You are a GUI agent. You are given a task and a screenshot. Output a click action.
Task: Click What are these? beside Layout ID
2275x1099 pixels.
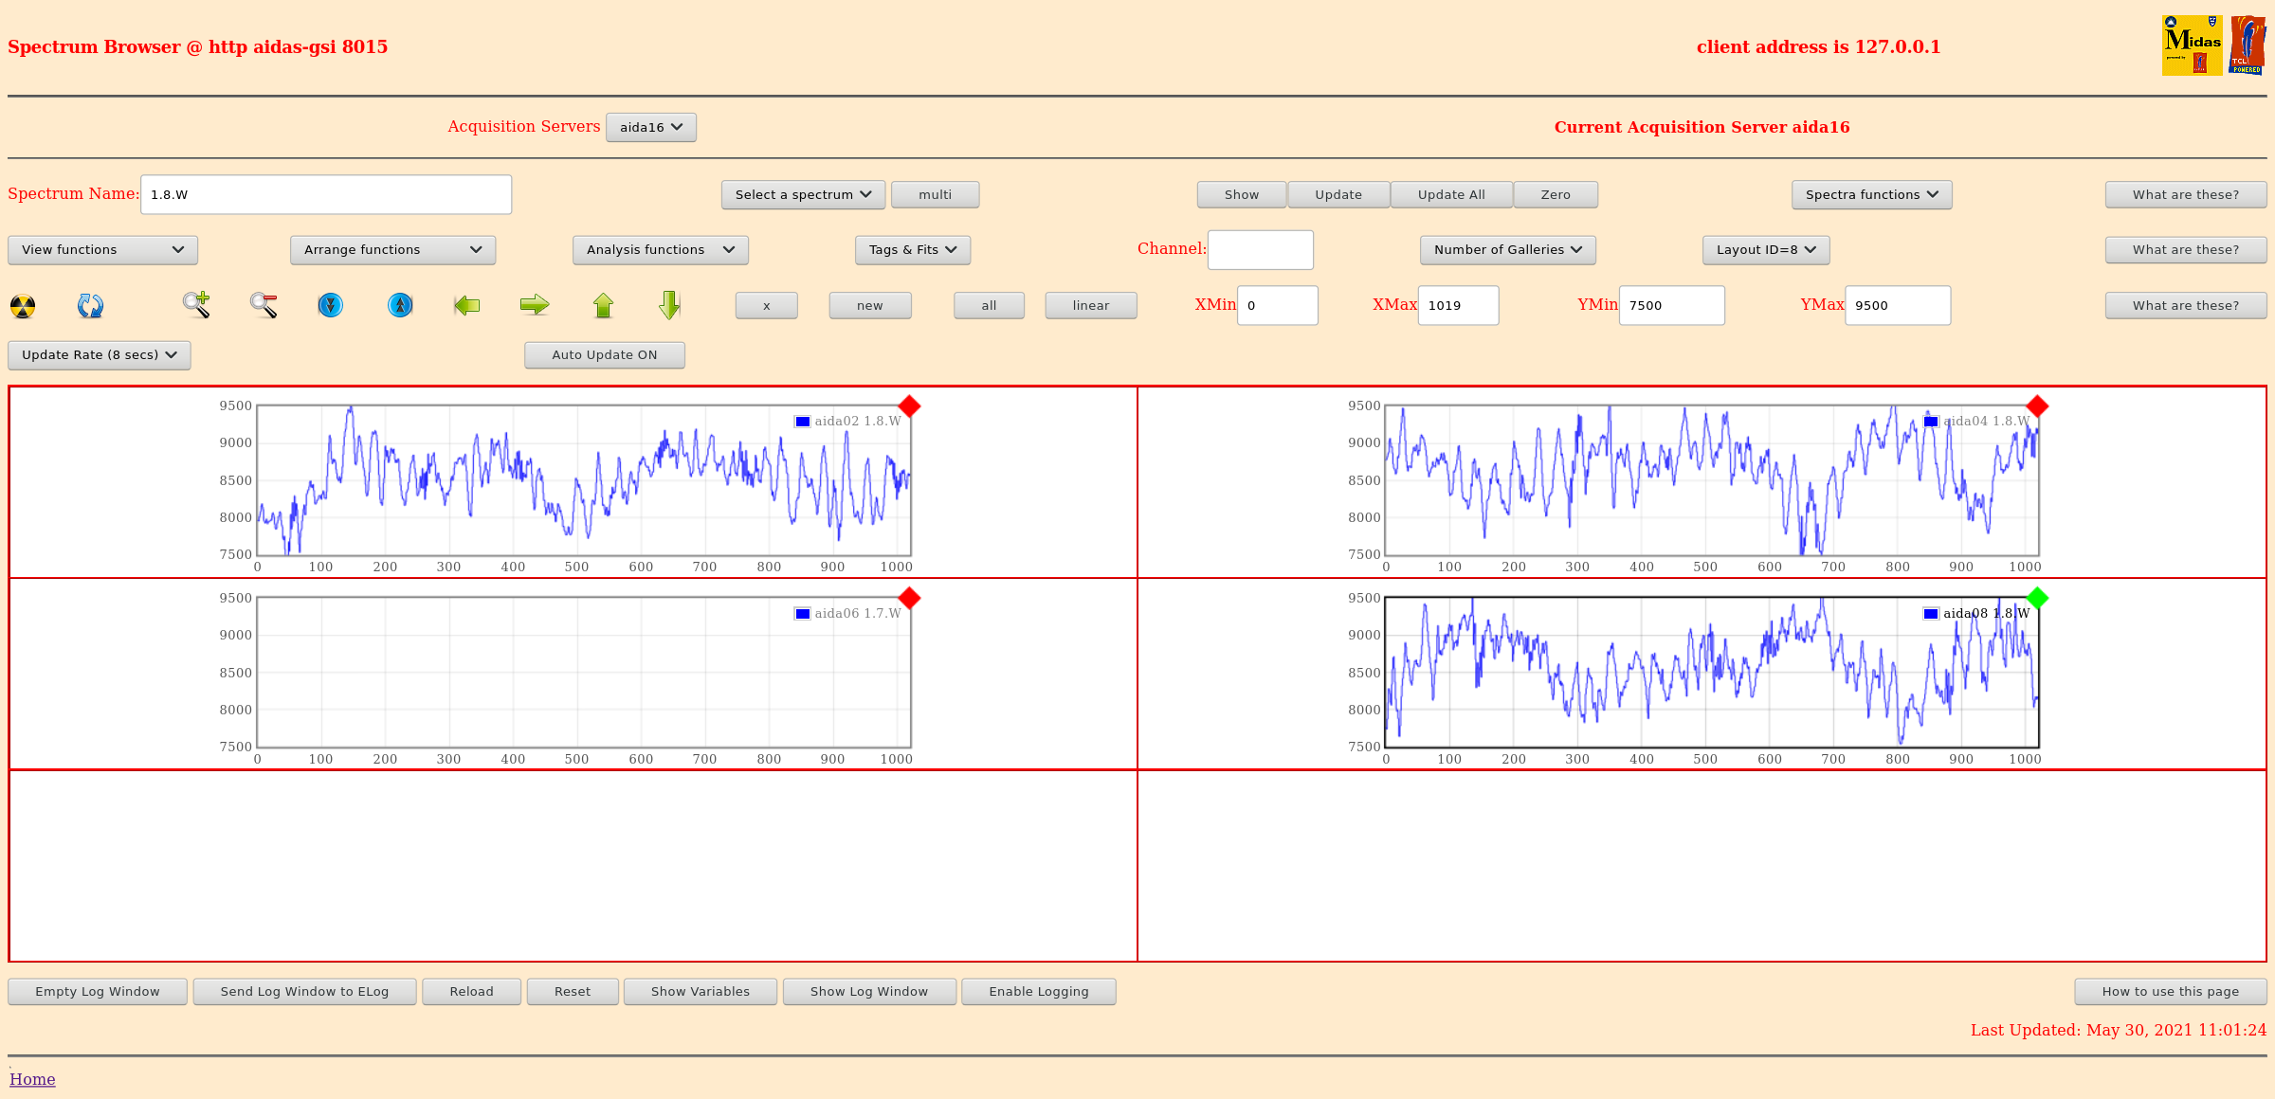2186,250
